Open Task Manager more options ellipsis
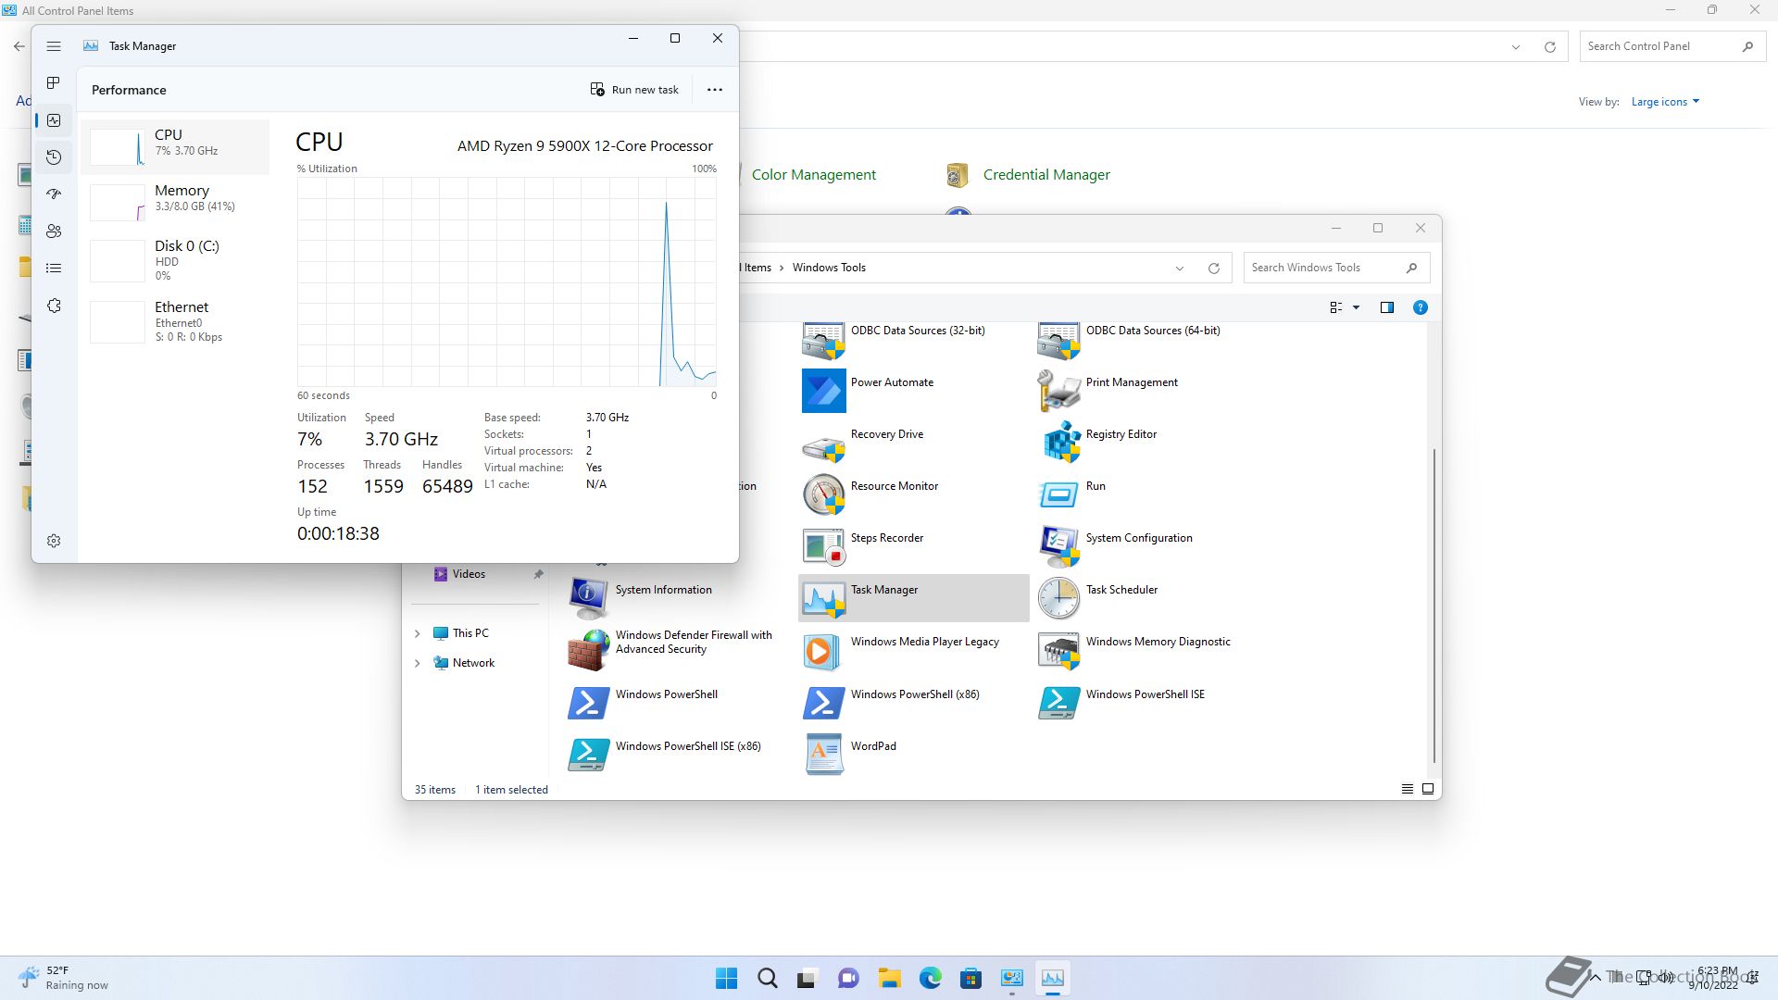The height and width of the screenshot is (1000, 1778). pyautogui.click(x=715, y=90)
